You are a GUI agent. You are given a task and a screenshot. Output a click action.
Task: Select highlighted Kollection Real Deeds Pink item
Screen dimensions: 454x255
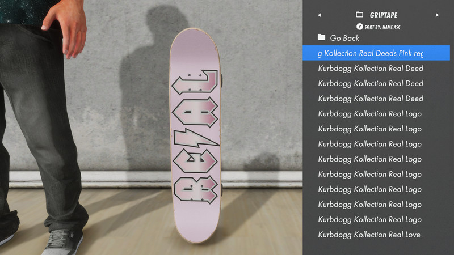tap(376, 53)
